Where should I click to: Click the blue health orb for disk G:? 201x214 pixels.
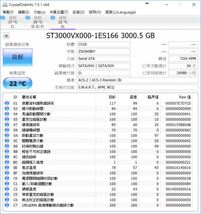tap(53, 18)
